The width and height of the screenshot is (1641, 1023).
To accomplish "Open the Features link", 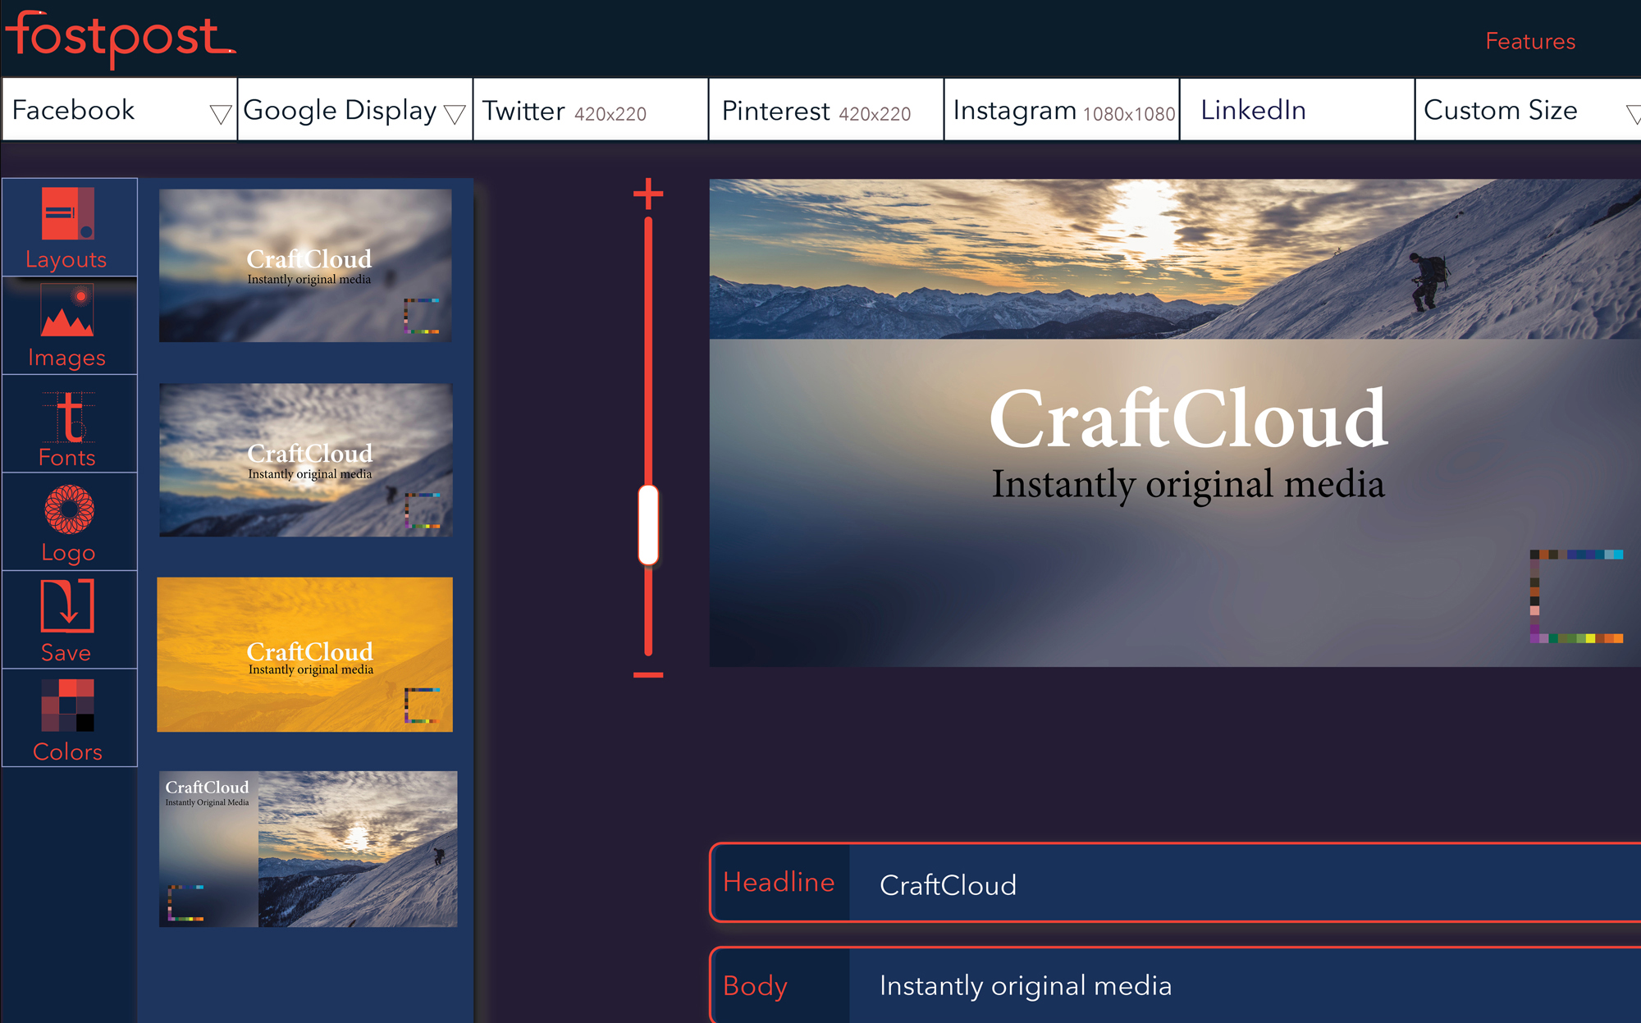I will [x=1529, y=41].
